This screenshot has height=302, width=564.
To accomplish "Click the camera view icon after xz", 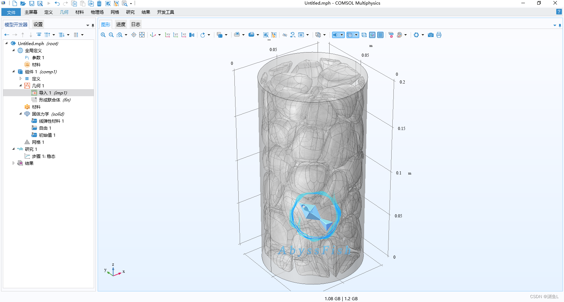I will [192, 35].
